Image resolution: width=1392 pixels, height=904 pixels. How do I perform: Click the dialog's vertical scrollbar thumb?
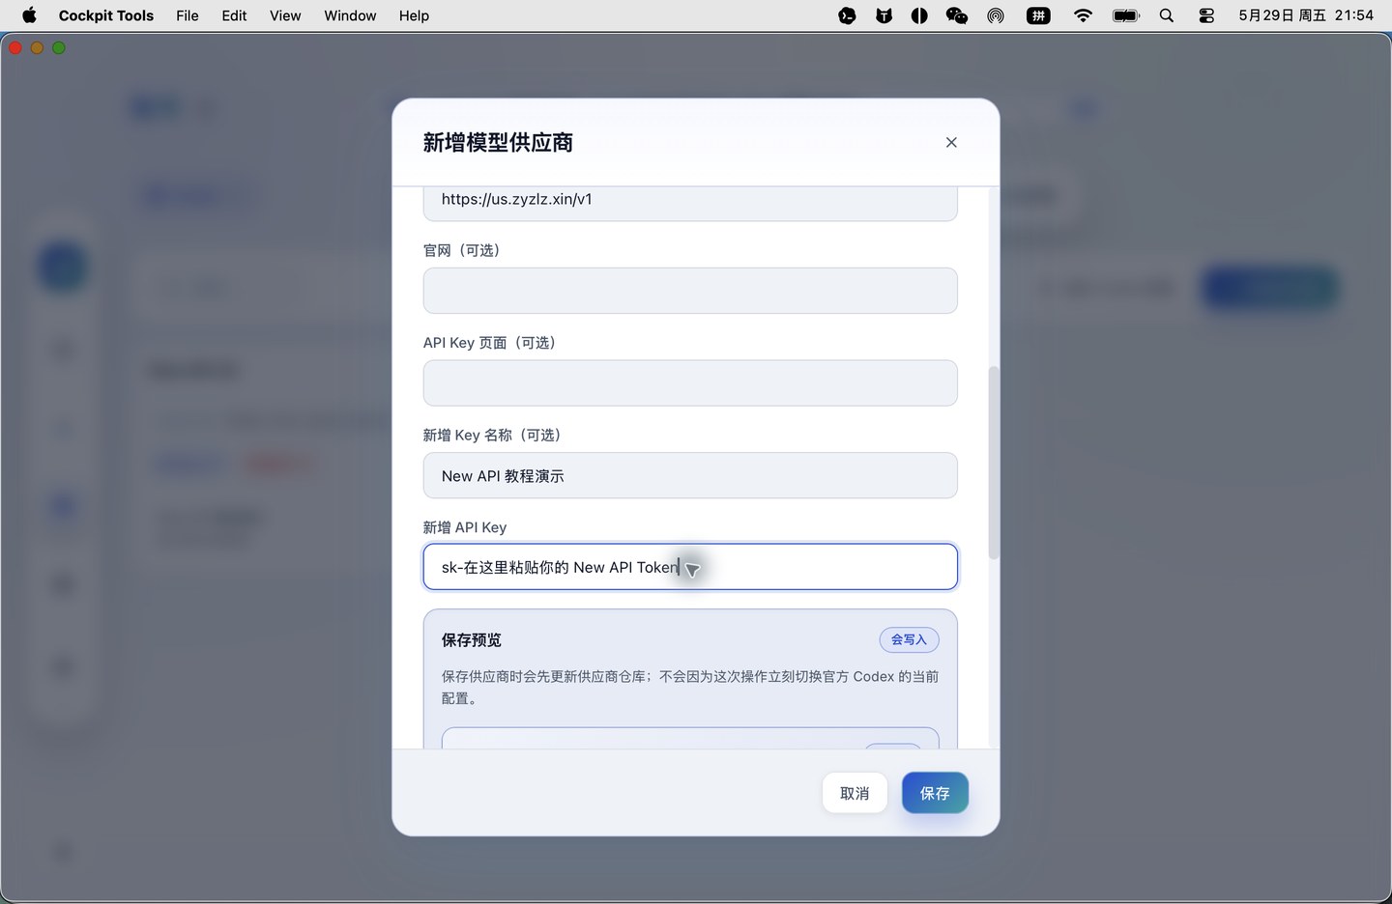tap(993, 463)
